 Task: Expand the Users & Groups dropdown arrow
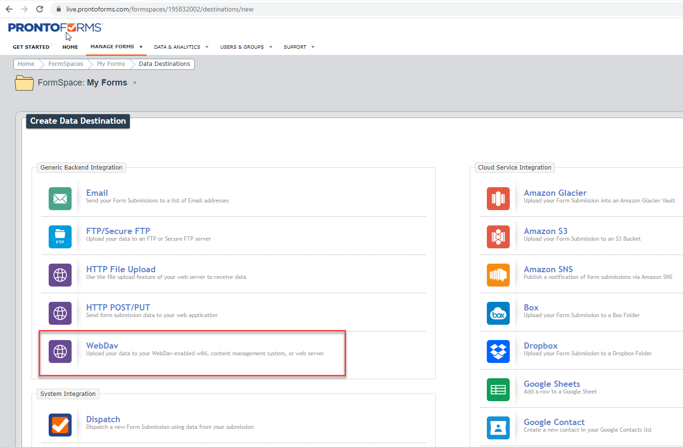point(271,47)
